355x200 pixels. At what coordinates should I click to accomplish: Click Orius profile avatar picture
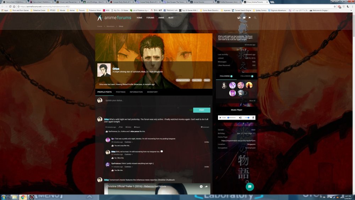click(104, 70)
